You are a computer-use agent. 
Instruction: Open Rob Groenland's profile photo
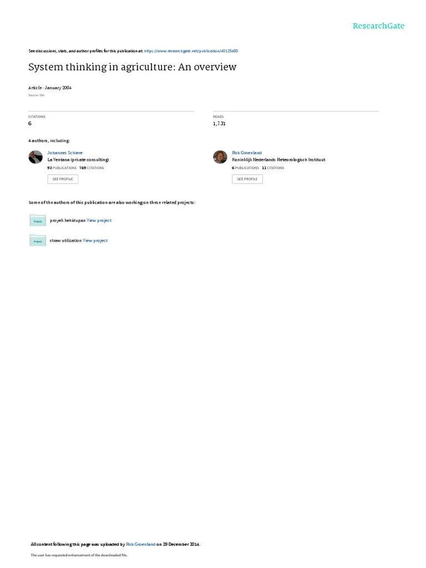220,157
